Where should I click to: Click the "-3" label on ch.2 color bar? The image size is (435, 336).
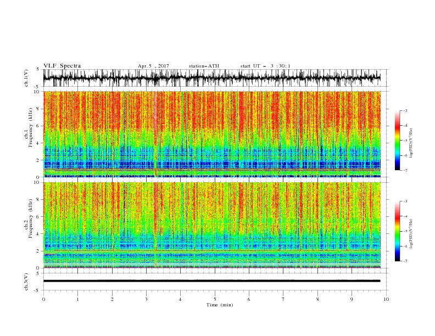405,201
